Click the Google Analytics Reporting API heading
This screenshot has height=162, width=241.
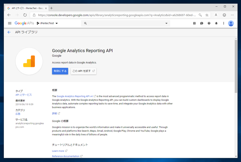82,51
